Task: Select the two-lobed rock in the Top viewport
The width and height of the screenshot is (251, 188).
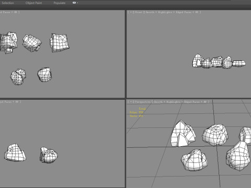Action: pyautogui.click(x=18, y=77)
